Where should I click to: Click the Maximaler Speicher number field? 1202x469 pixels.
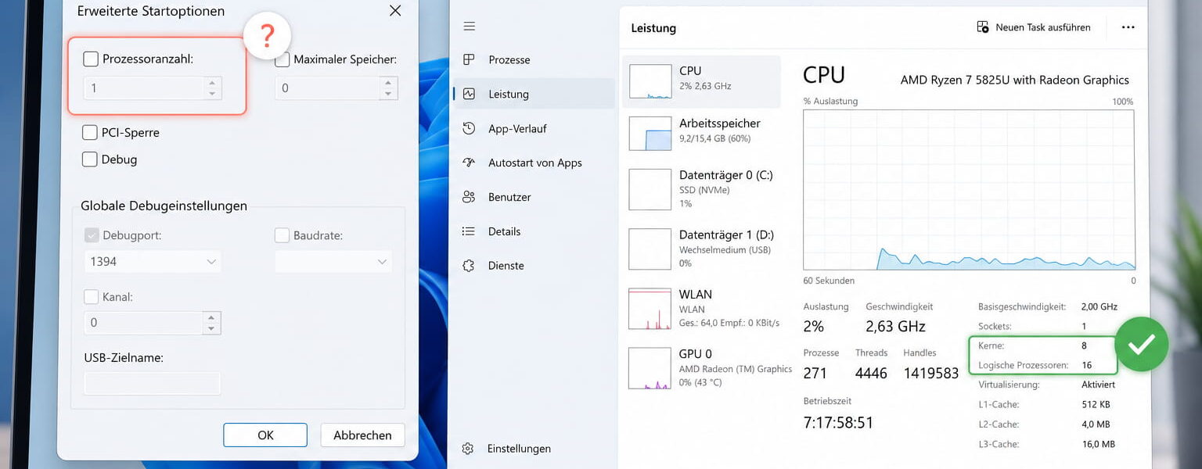[327, 88]
